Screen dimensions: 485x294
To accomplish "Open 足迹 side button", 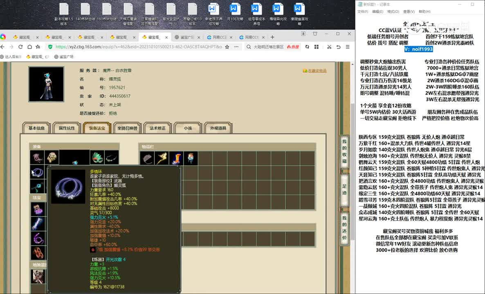I will [344, 190].
